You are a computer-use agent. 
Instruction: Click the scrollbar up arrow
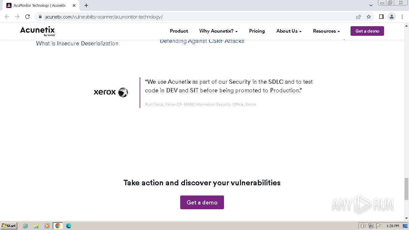coord(406,26)
